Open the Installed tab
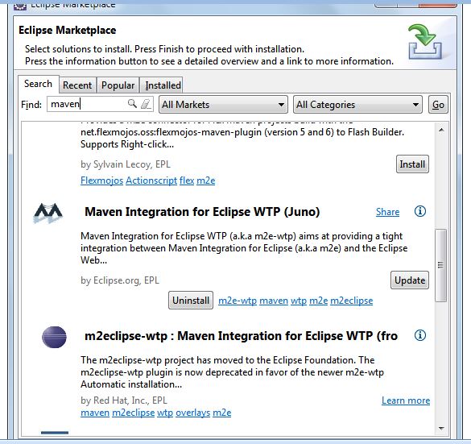This screenshot has width=471, height=444. pos(163,85)
